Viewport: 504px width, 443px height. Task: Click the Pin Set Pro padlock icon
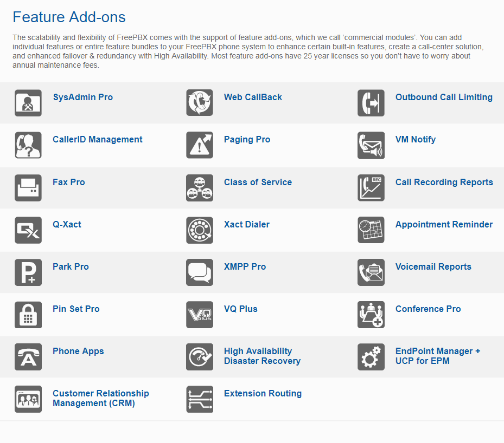click(28, 315)
